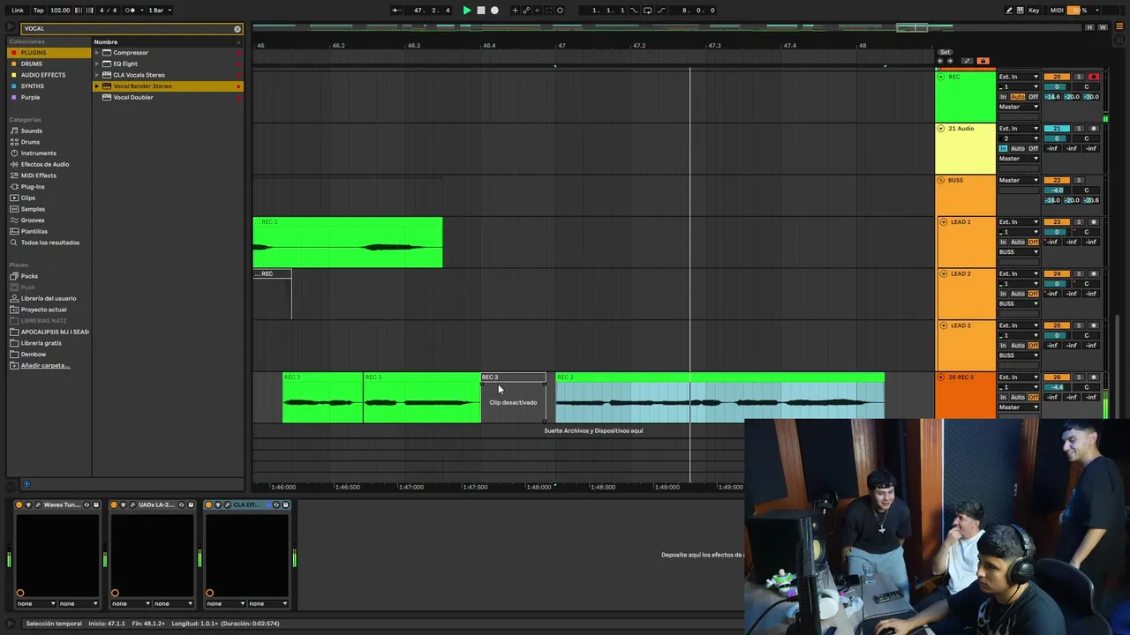
Task: Open Proyecto actual folder
Action: 43,310
